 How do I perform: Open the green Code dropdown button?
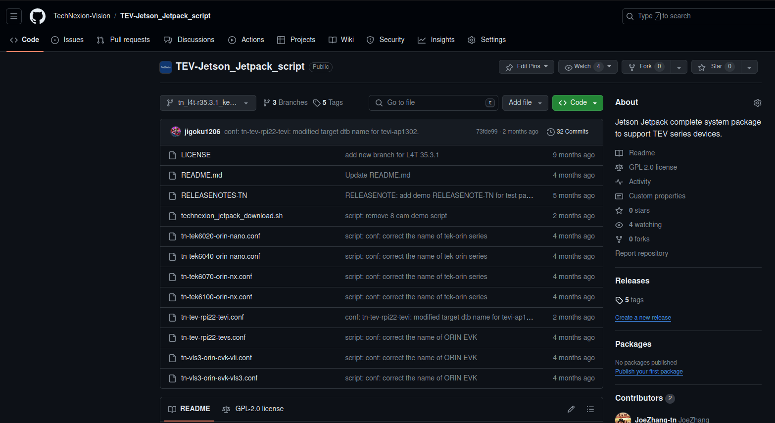(x=578, y=103)
